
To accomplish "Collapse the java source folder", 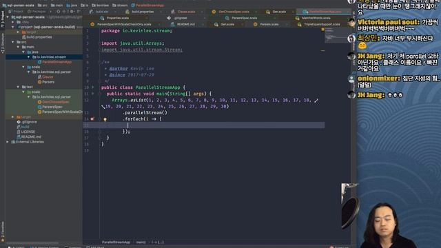I will 23,52.
